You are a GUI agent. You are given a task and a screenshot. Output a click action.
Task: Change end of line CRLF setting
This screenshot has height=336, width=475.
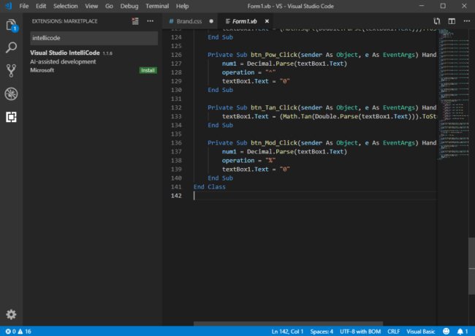tap(393, 332)
